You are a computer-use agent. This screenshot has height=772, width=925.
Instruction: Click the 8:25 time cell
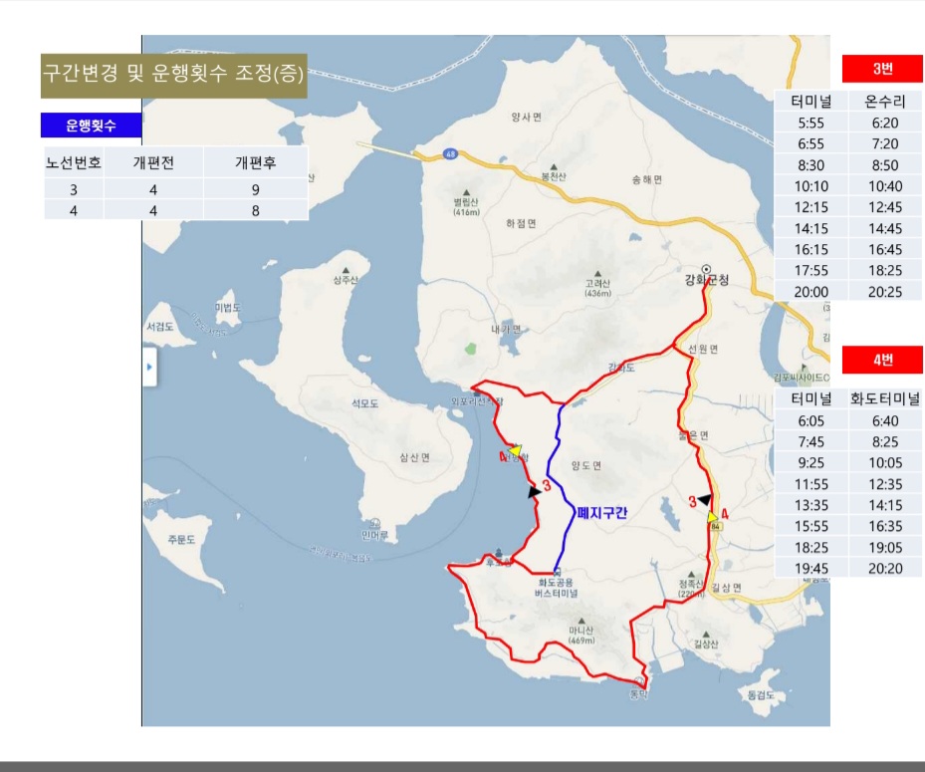coord(885,442)
